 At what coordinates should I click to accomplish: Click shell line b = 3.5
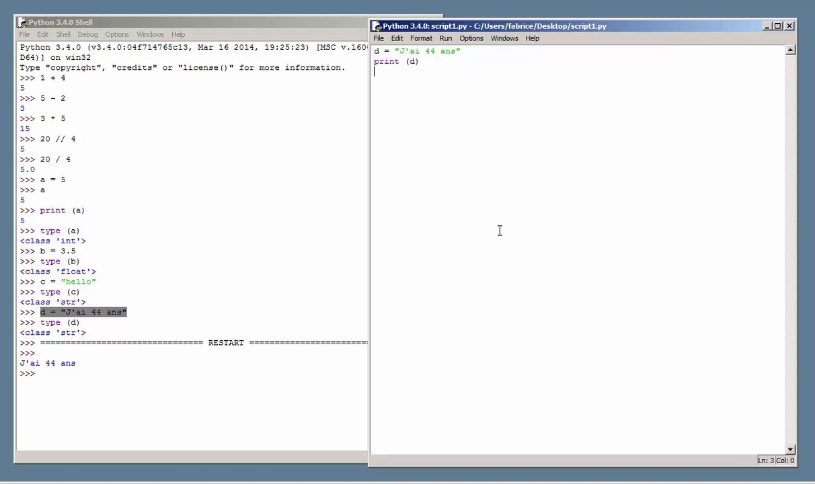pos(48,251)
